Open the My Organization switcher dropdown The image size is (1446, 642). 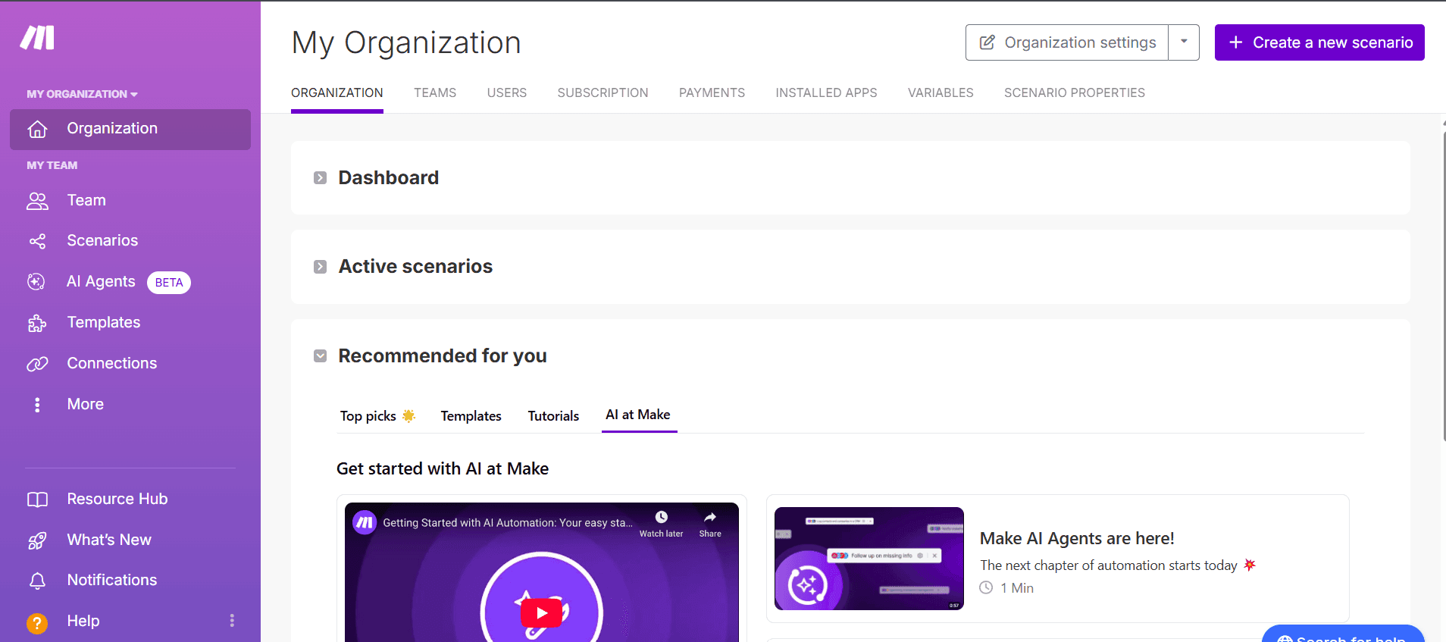(82, 94)
